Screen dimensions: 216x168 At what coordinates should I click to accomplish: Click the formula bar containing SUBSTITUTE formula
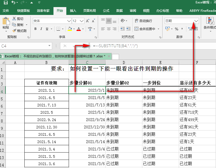click(x=152, y=46)
